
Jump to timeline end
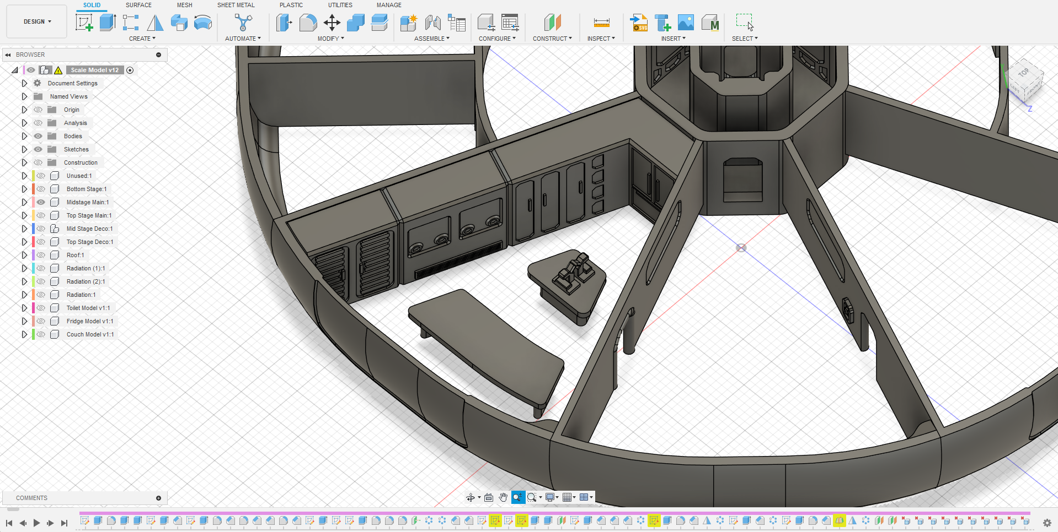[64, 523]
